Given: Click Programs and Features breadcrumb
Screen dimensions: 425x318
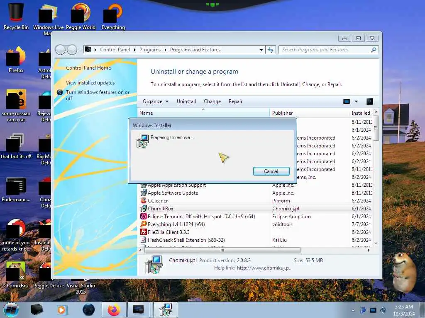Looking at the screenshot, I should point(195,50).
